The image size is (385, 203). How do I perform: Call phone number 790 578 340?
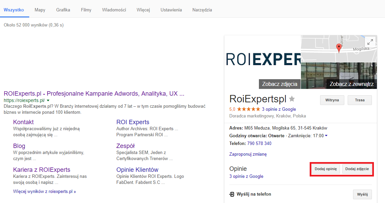(259, 143)
